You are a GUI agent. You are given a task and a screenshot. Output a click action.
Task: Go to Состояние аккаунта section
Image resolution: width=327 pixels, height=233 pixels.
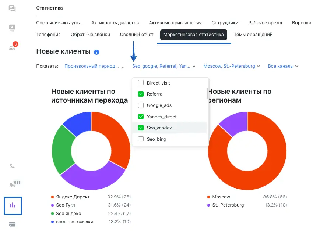(x=59, y=23)
